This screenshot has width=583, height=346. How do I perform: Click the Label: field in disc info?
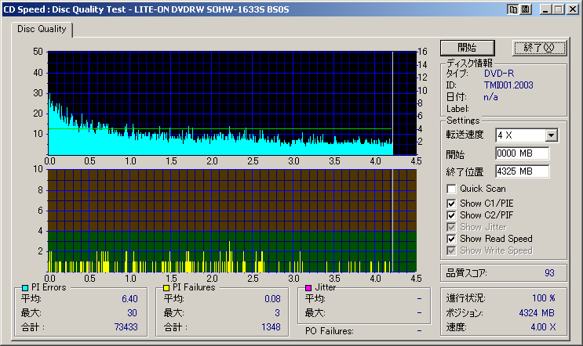[457, 109]
